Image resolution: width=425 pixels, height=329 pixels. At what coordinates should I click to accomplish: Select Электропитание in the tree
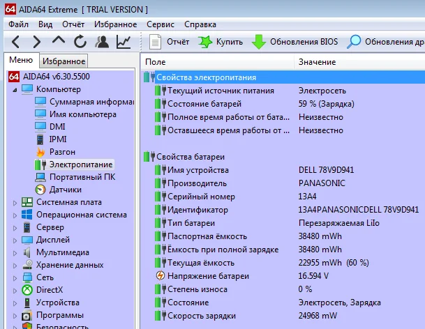(x=81, y=164)
